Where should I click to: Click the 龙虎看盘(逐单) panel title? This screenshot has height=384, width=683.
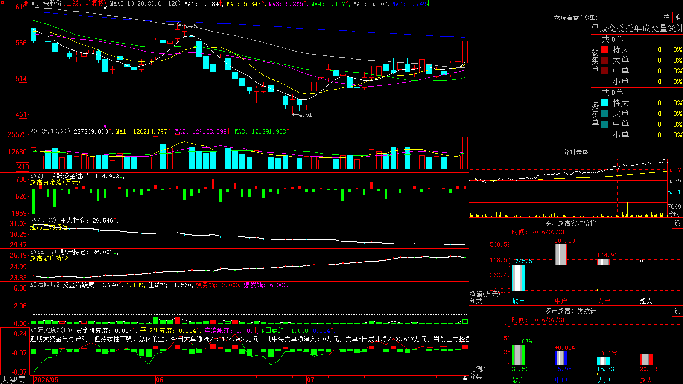pos(575,17)
